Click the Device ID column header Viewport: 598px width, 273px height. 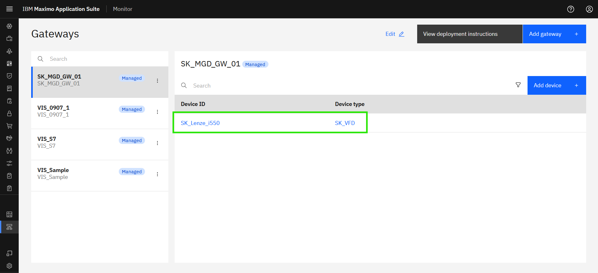[193, 104]
